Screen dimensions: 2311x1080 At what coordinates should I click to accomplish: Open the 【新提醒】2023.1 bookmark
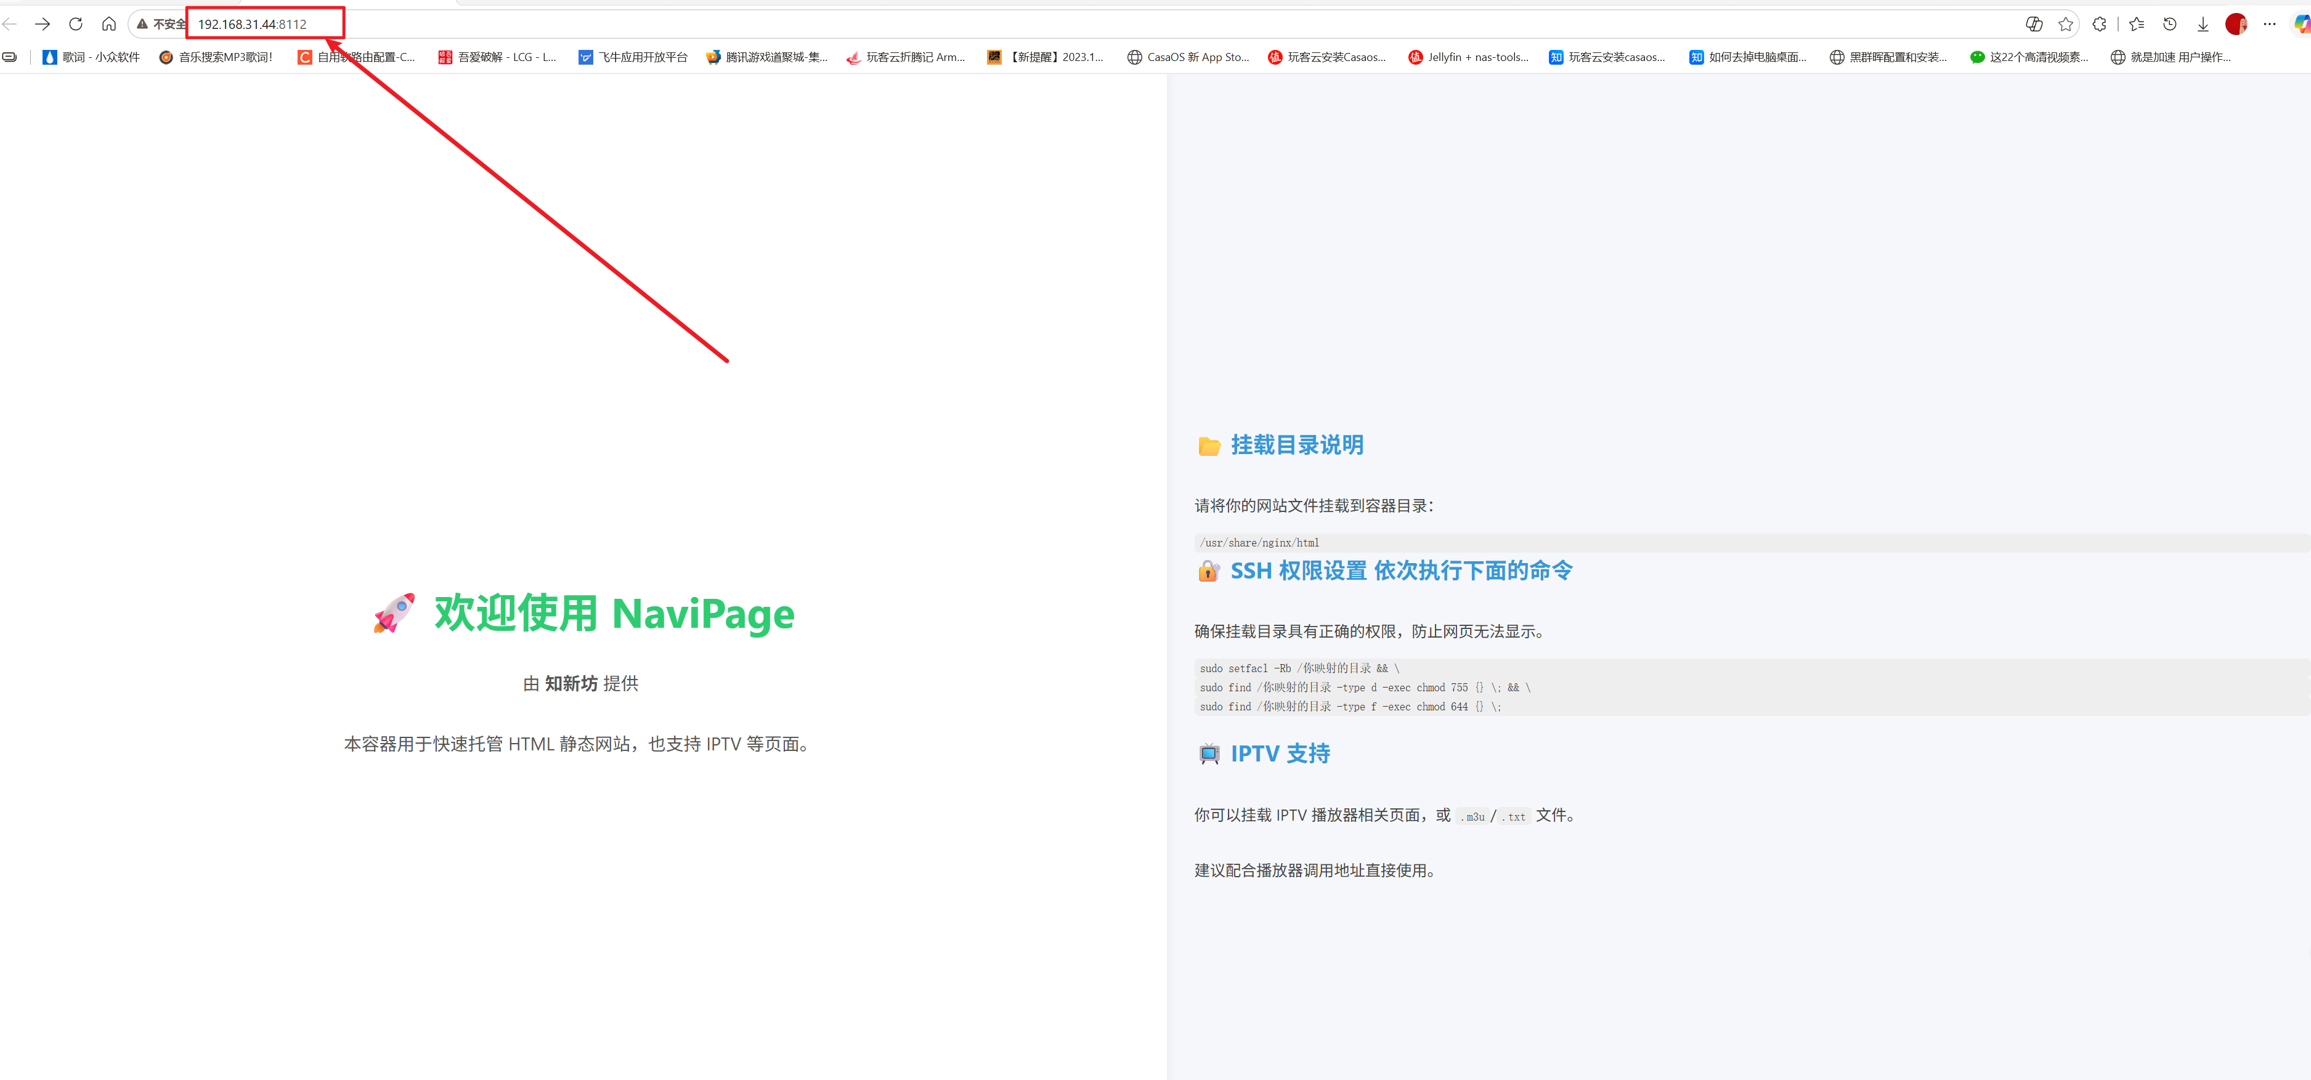coord(1046,57)
